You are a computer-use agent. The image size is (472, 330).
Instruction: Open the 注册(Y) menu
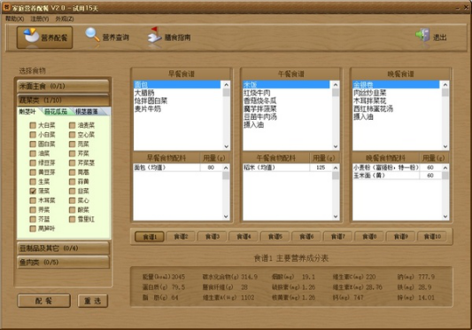point(40,19)
